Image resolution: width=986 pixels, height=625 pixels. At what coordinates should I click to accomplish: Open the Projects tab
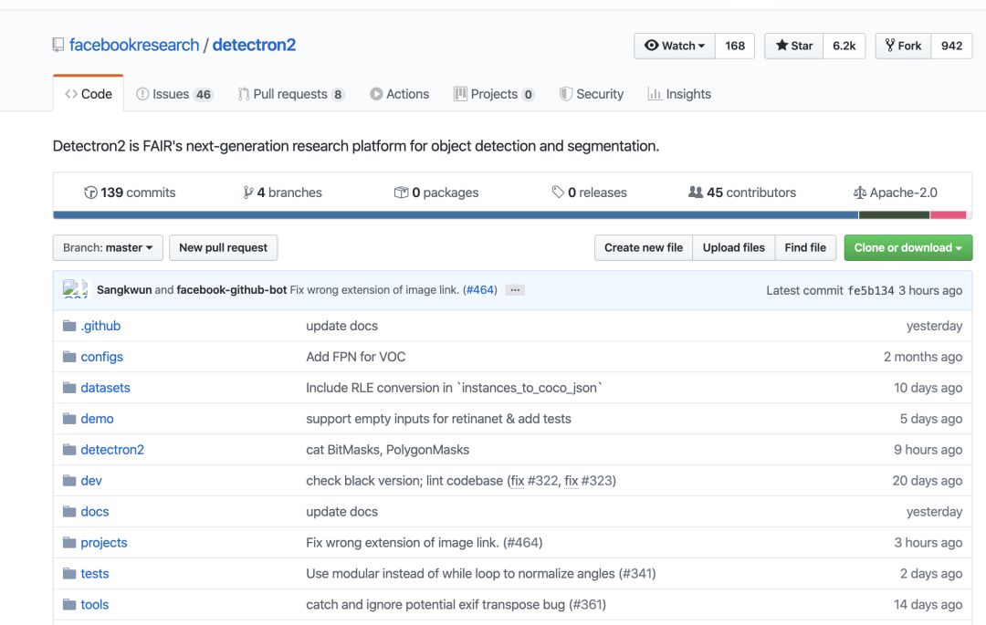coord(494,94)
